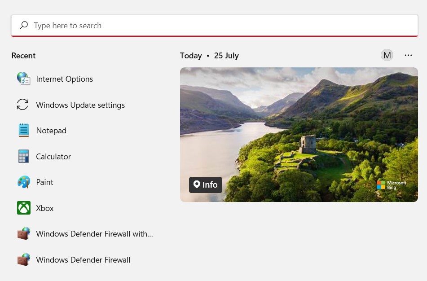Click the Windows Update refresh arrows icon

click(x=22, y=105)
